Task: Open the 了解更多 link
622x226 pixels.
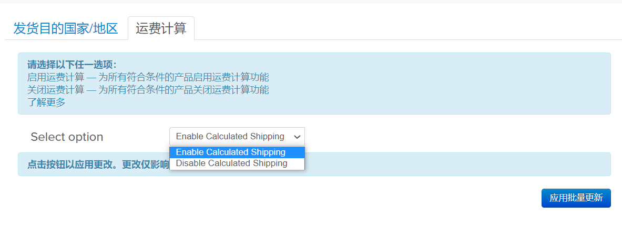Action: pos(46,102)
